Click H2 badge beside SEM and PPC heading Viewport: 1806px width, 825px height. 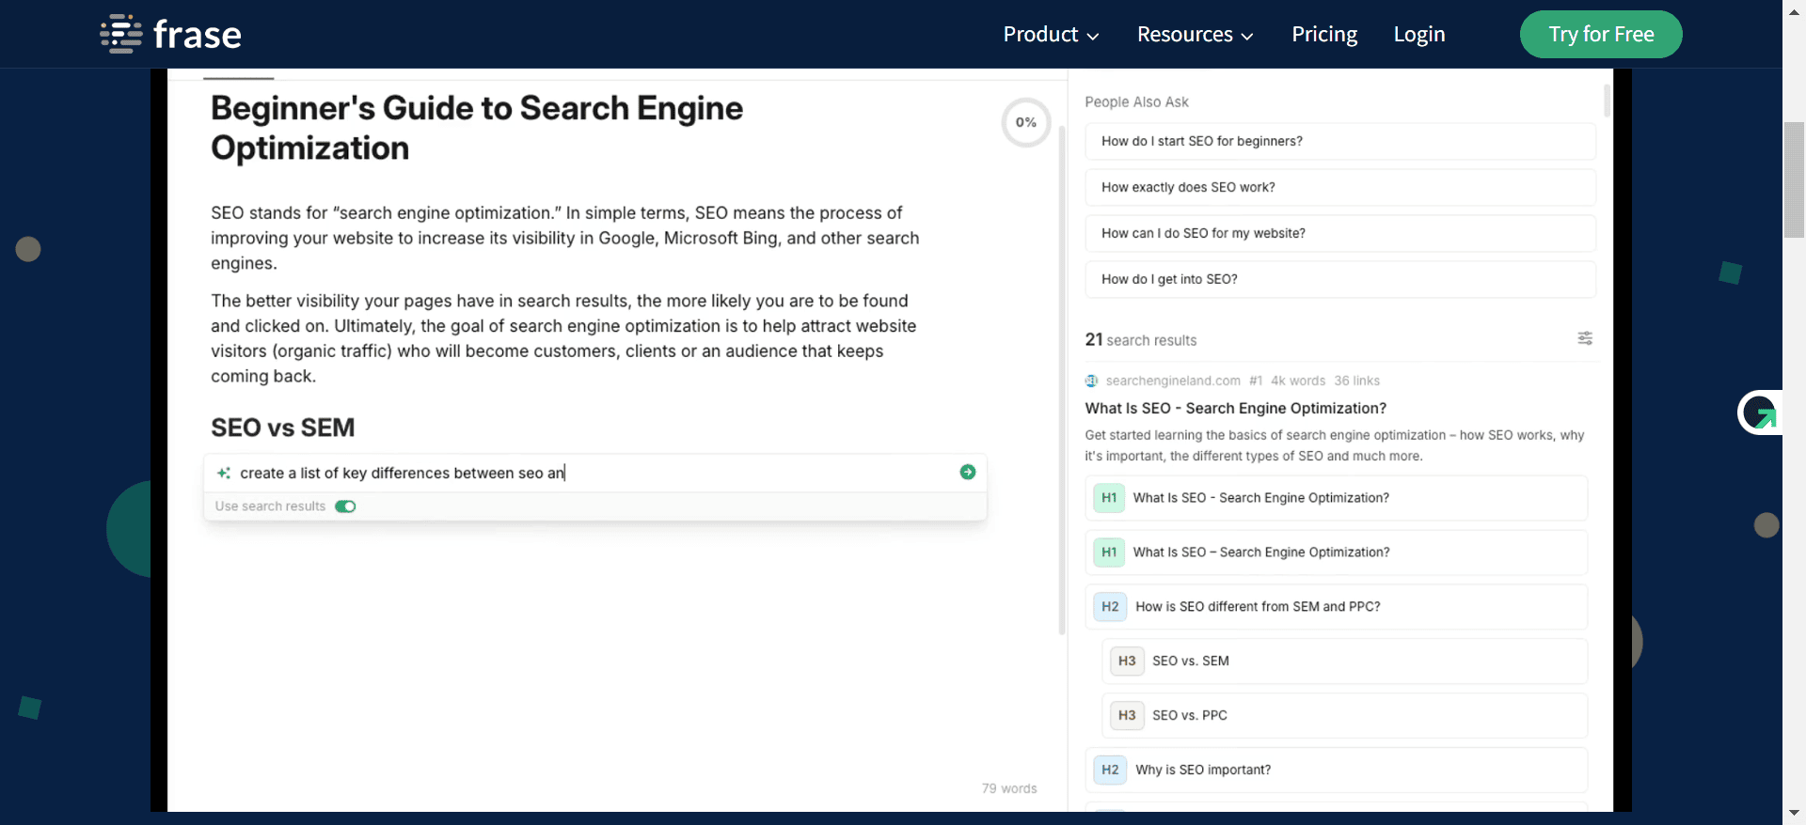[x=1110, y=606]
